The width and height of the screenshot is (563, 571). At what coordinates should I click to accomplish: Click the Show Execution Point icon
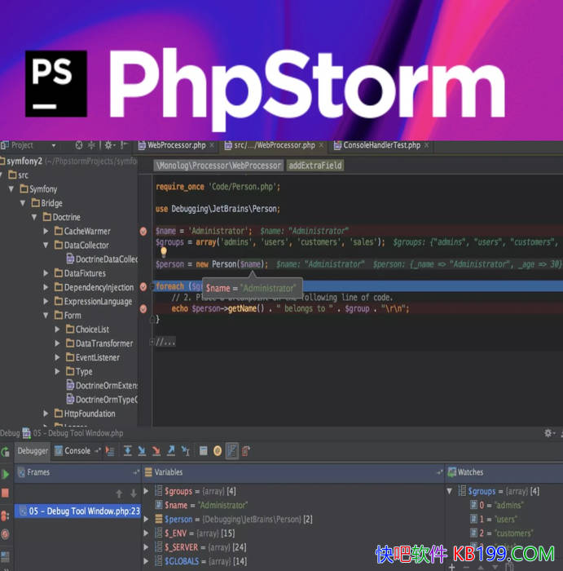(110, 451)
